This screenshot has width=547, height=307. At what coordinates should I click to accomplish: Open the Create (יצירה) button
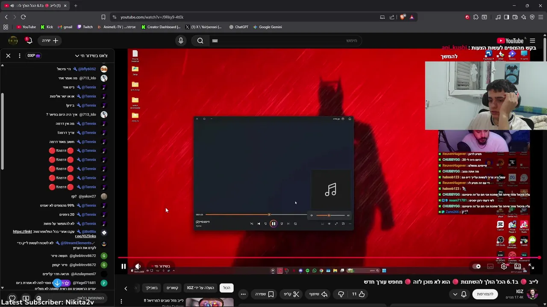pyautogui.click(x=50, y=41)
